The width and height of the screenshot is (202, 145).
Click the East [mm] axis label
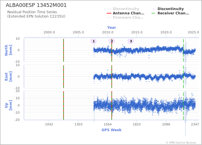point(8,77)
